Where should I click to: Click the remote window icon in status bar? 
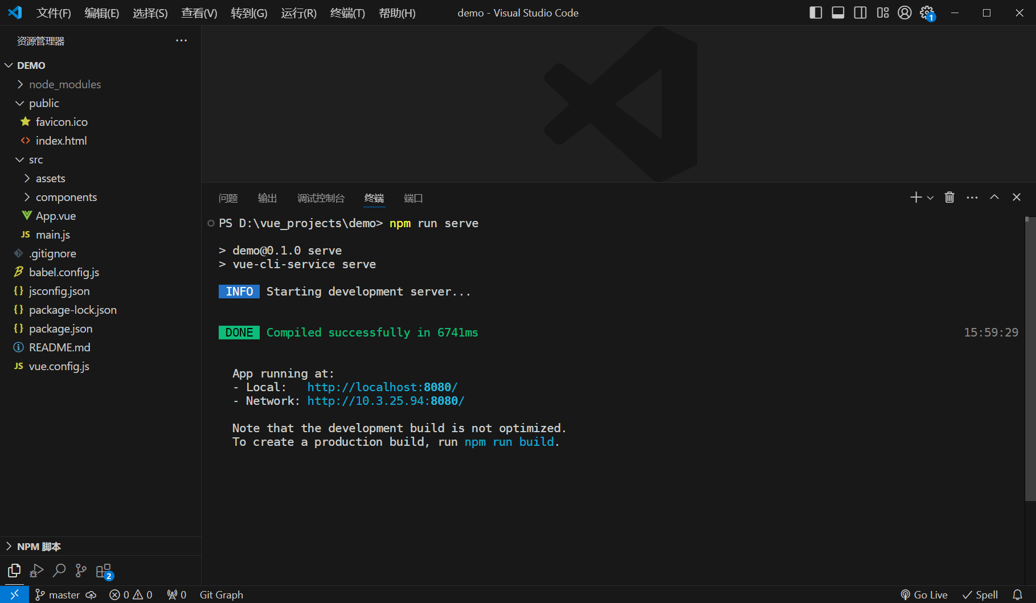(14, 594)
